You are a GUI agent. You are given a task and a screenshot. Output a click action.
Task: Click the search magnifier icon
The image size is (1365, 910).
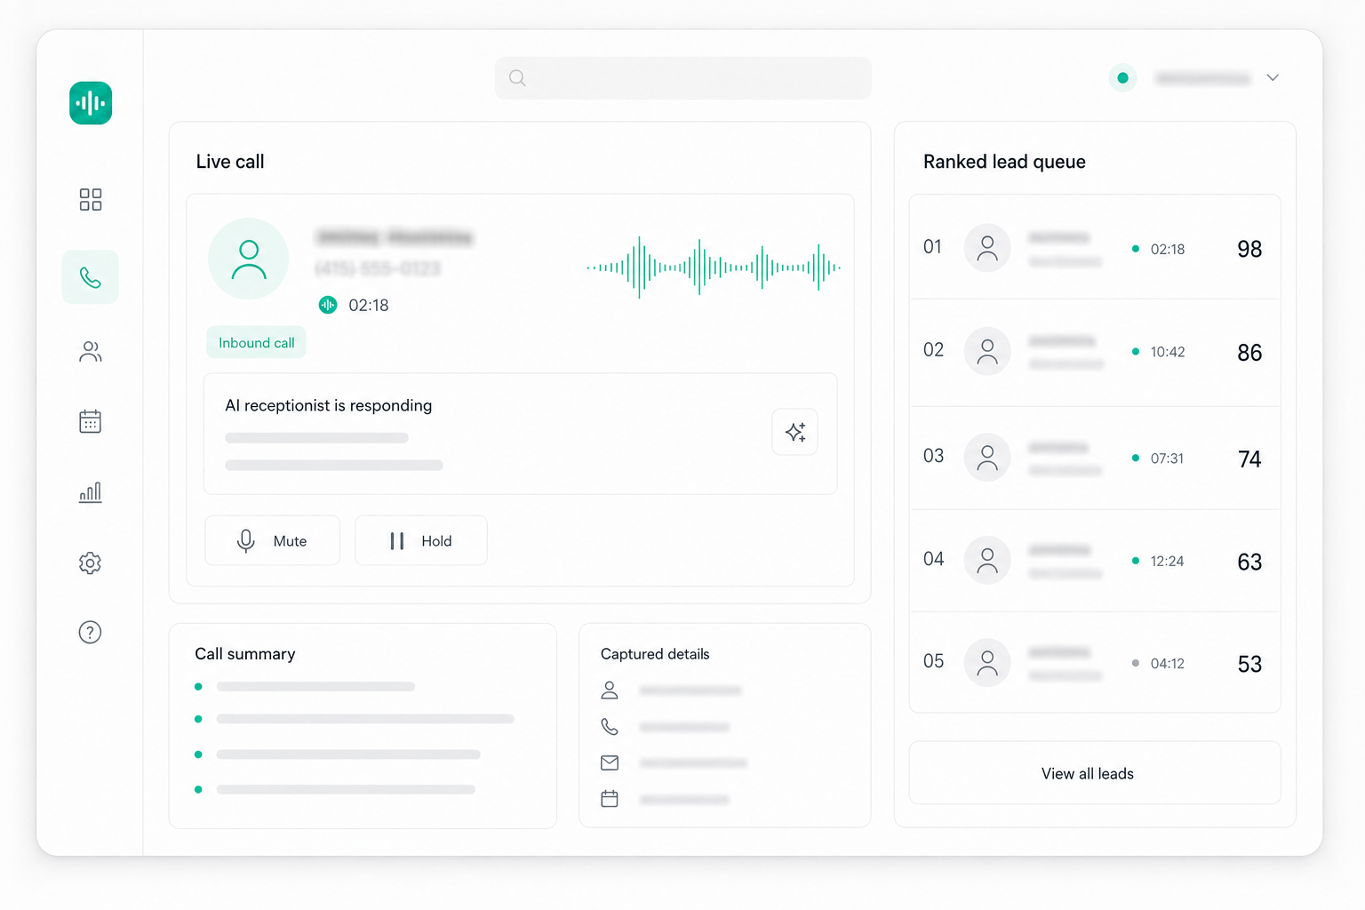click(x=517, y=78)
